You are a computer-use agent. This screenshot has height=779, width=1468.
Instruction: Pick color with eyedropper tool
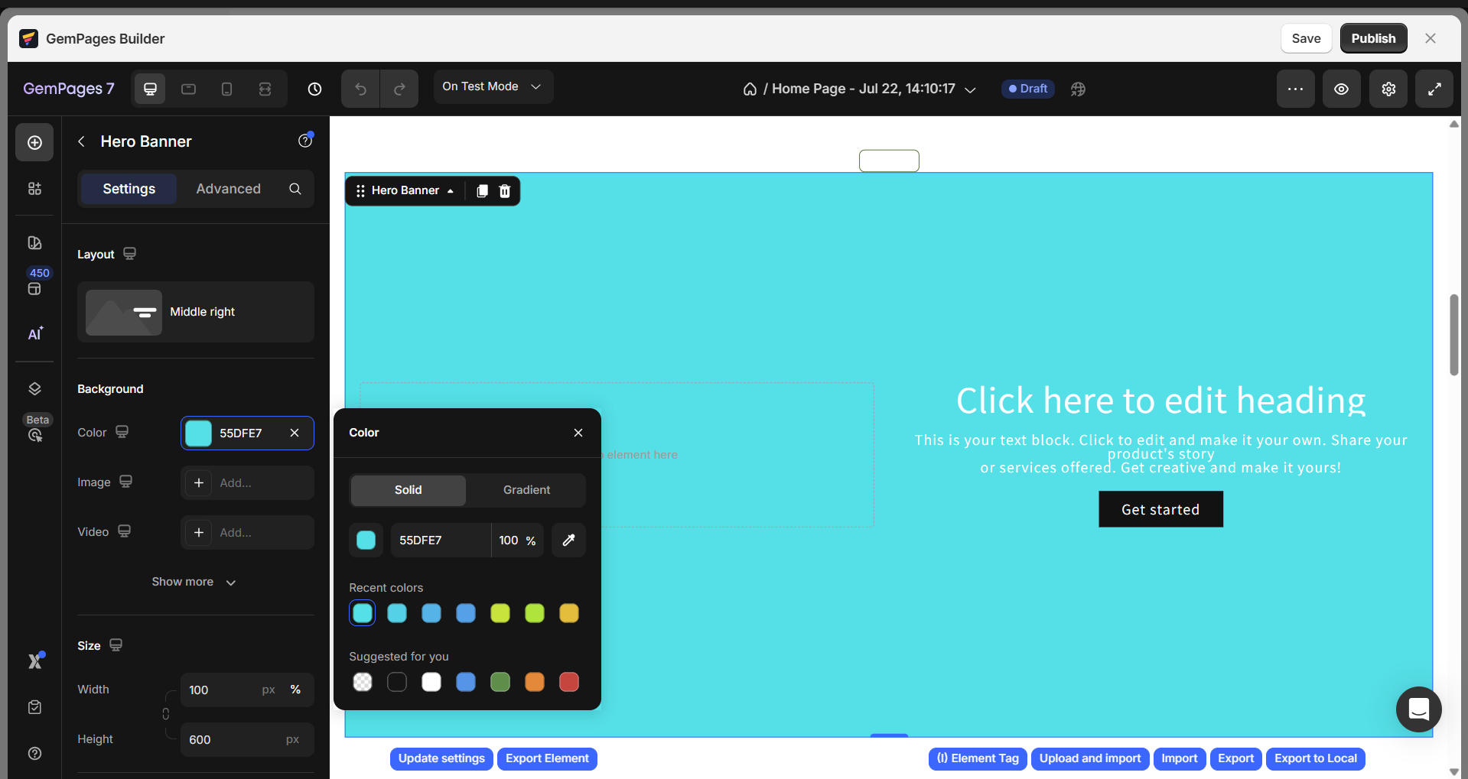click(x=568, y=540)
